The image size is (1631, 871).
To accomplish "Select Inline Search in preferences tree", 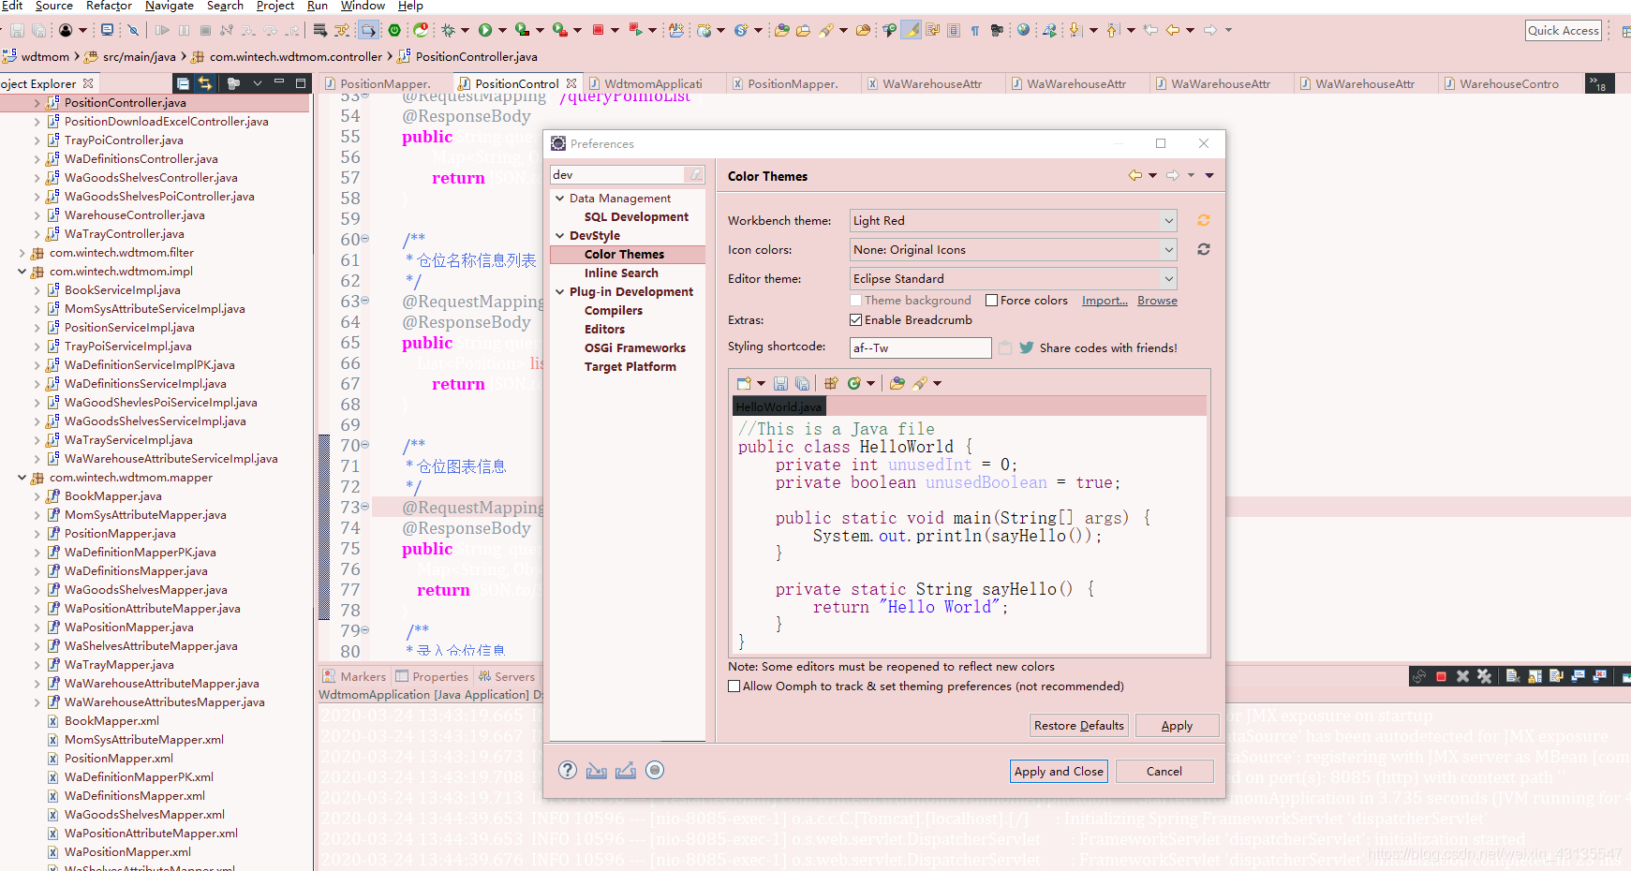I will tap(621, 273).
